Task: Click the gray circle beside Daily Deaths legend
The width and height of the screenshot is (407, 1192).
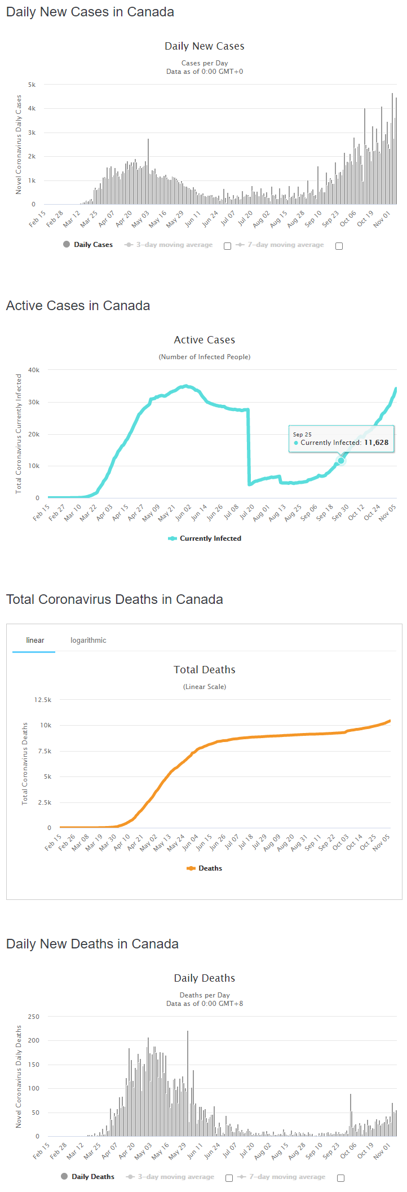Action: [x=64, y=1176]
